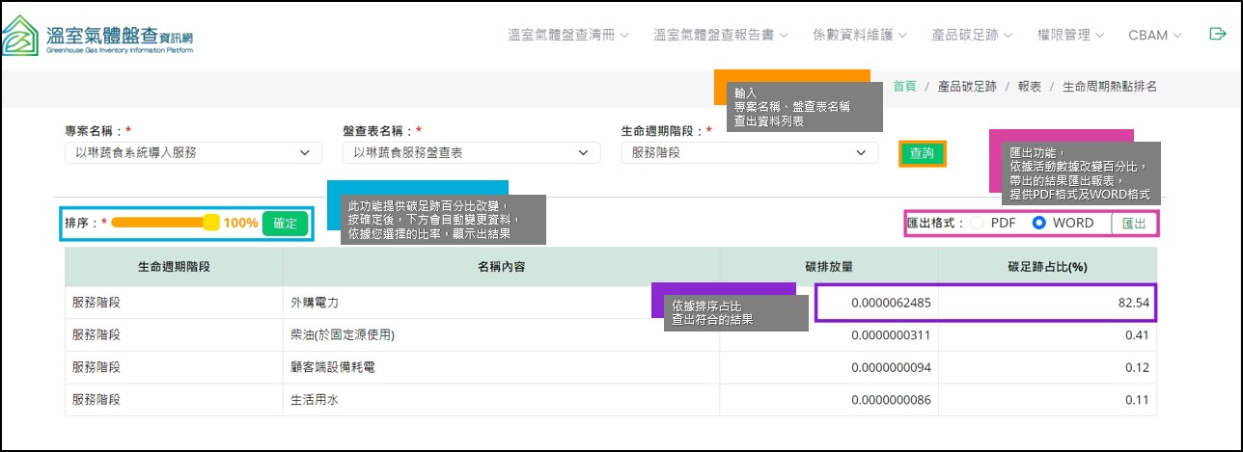Go to 首頁 in the breadcrumb
Viewport: 1243px width, 452px height.
pyautogui.click(x=904, y=86)
